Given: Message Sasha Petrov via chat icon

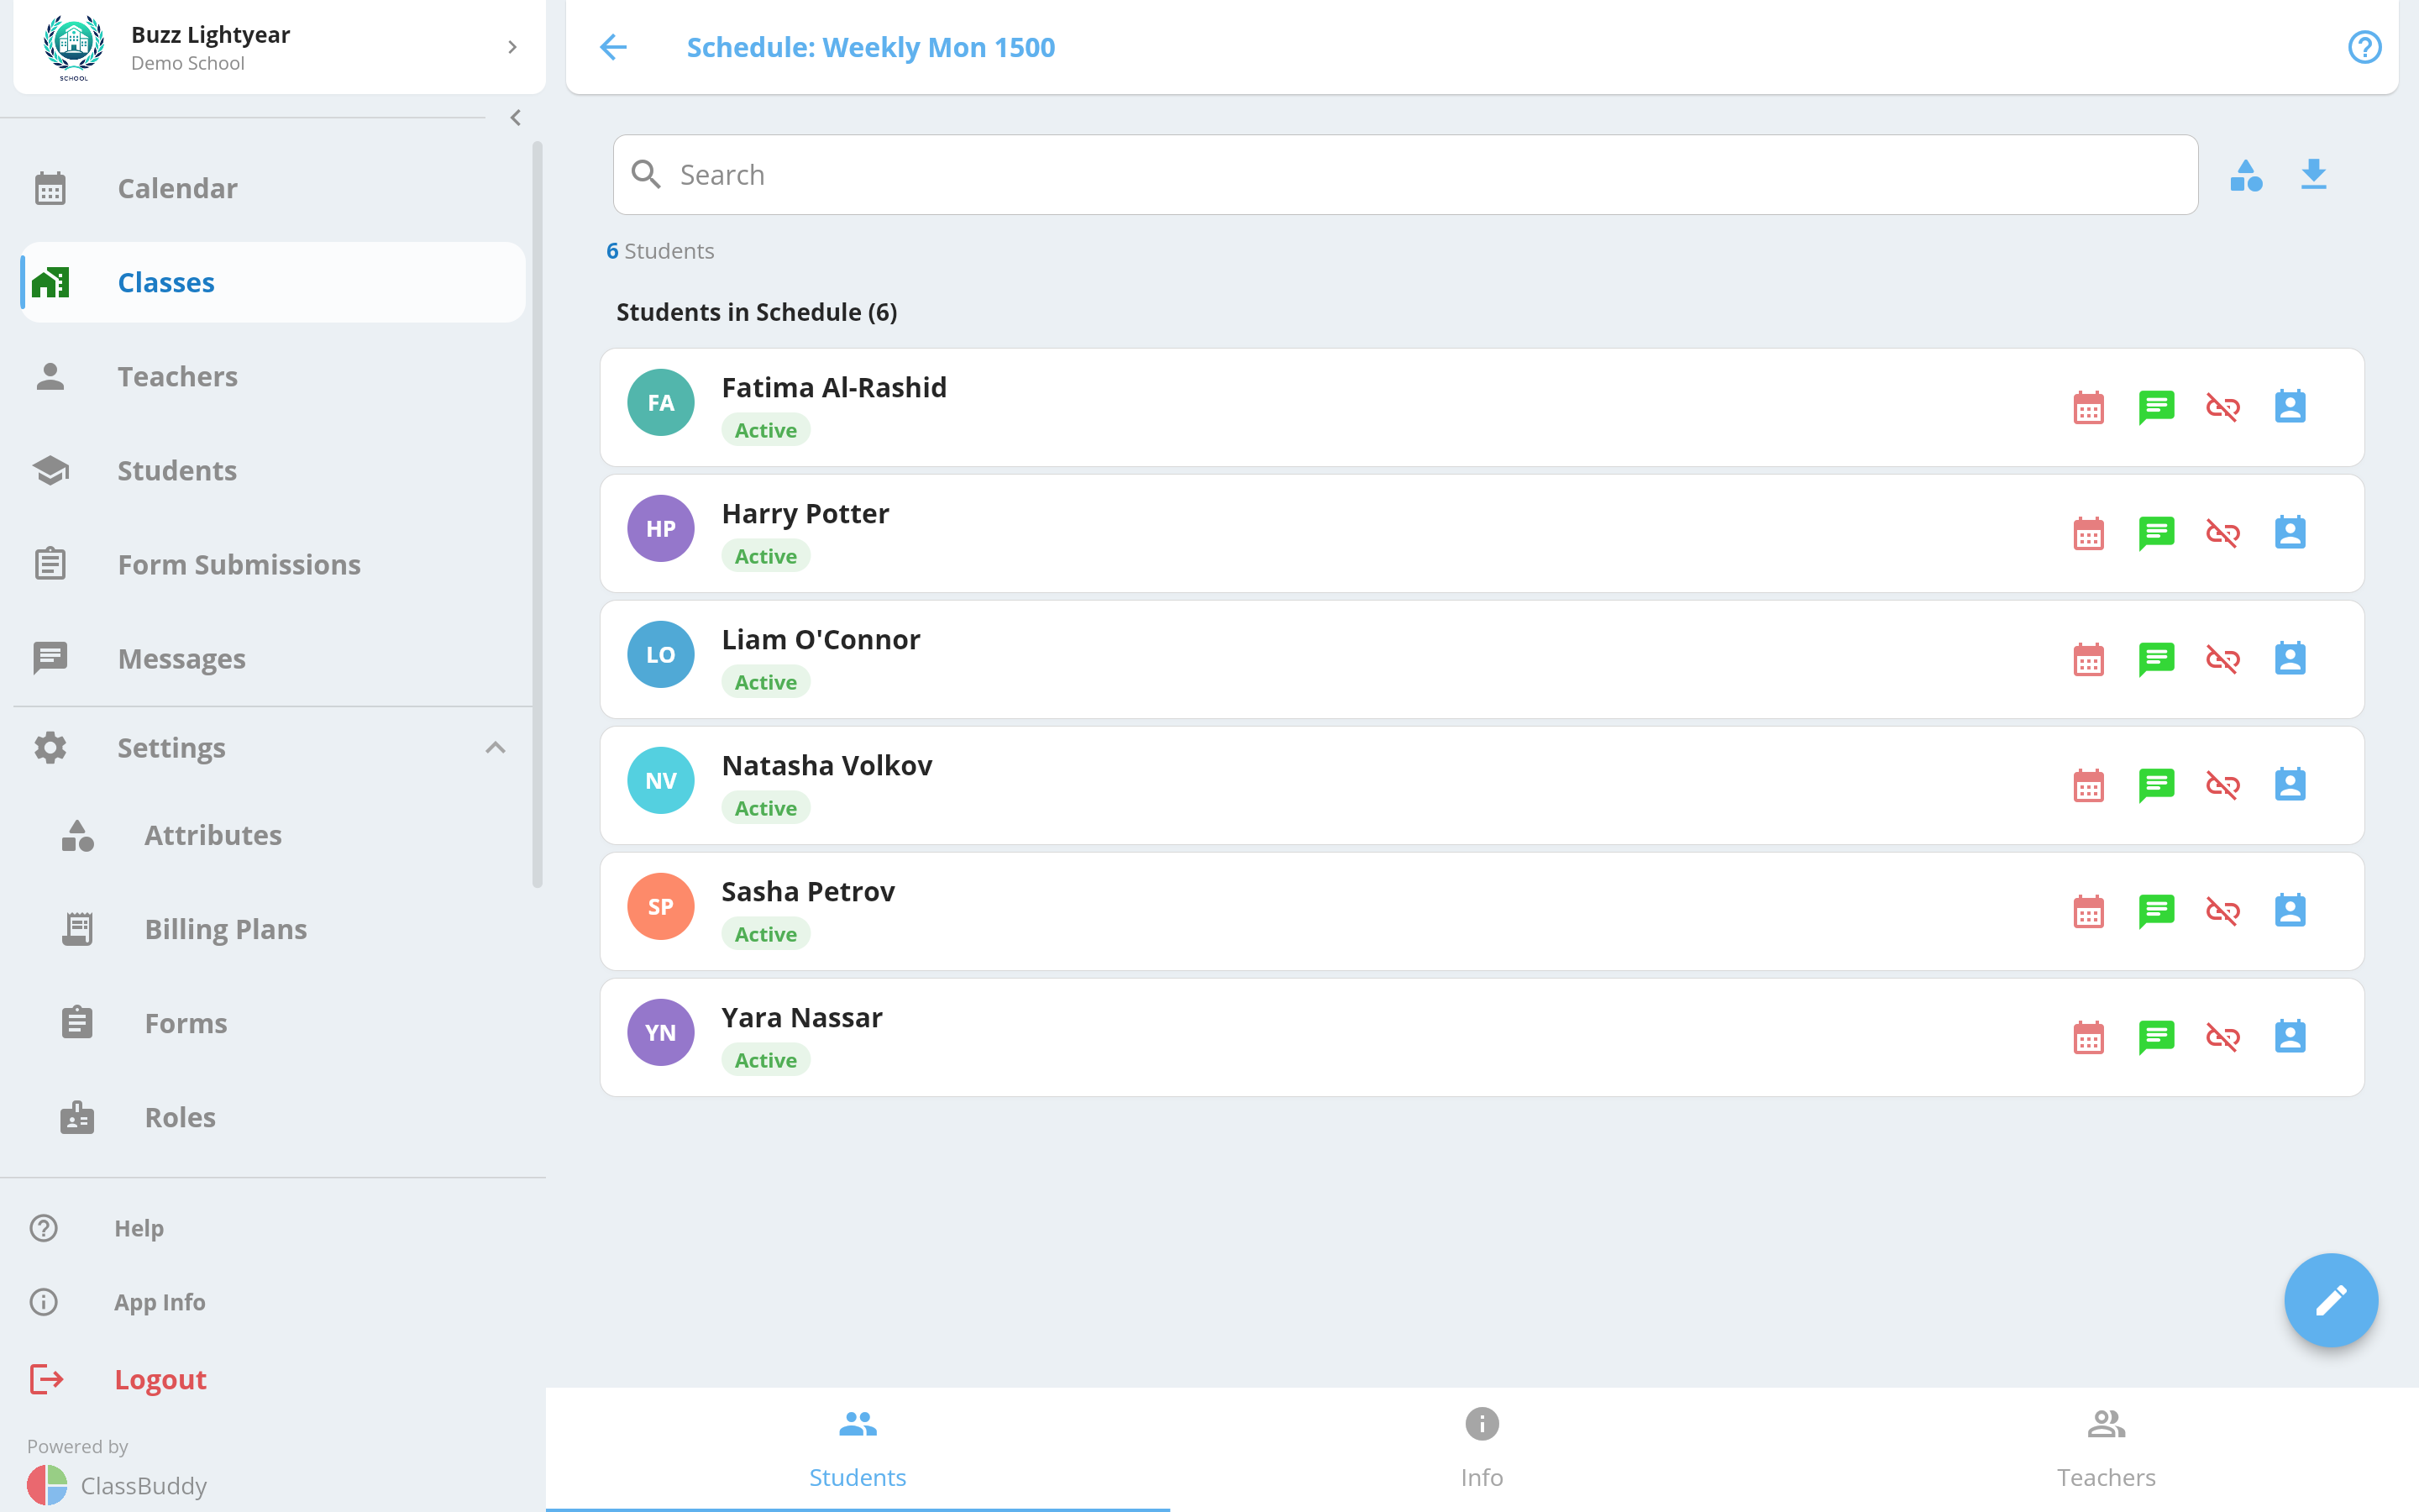Looking at the screenshot, I should tap(2156, 911).
